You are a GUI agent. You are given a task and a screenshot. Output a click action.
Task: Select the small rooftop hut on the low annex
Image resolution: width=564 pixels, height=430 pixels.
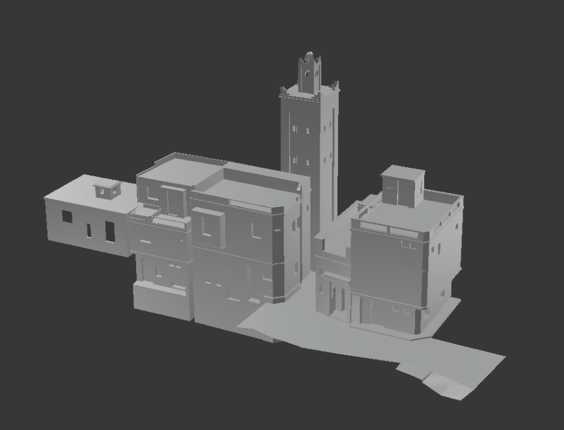coord(107,189)
